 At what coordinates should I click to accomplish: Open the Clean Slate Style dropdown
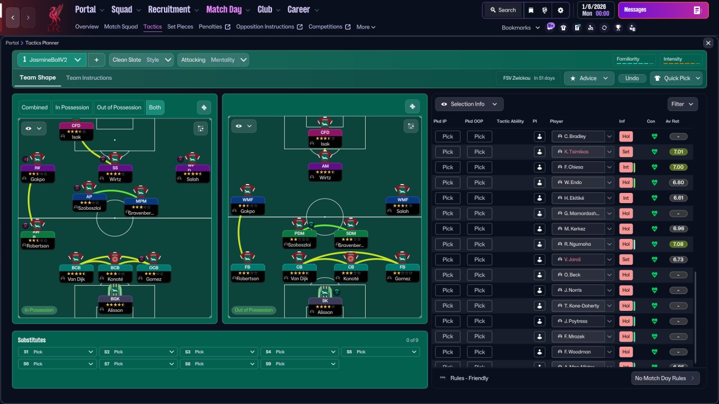[141, 60]
